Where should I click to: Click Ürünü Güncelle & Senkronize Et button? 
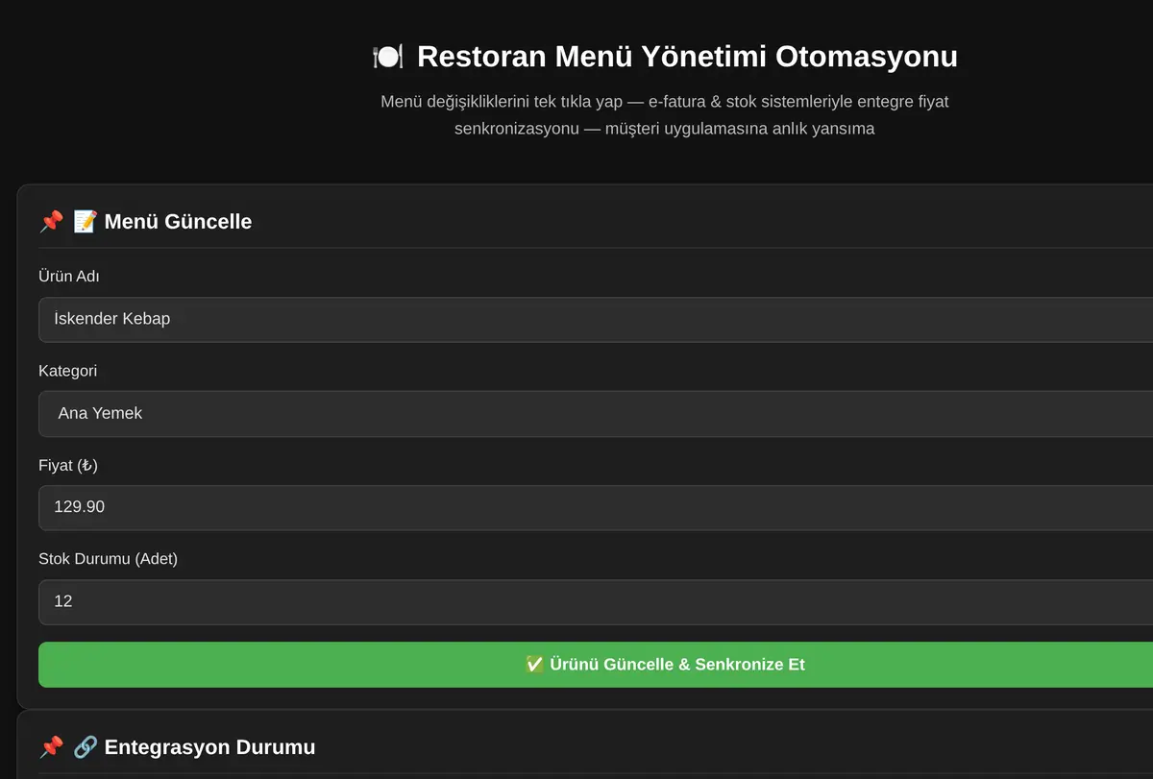click(596, 665)
